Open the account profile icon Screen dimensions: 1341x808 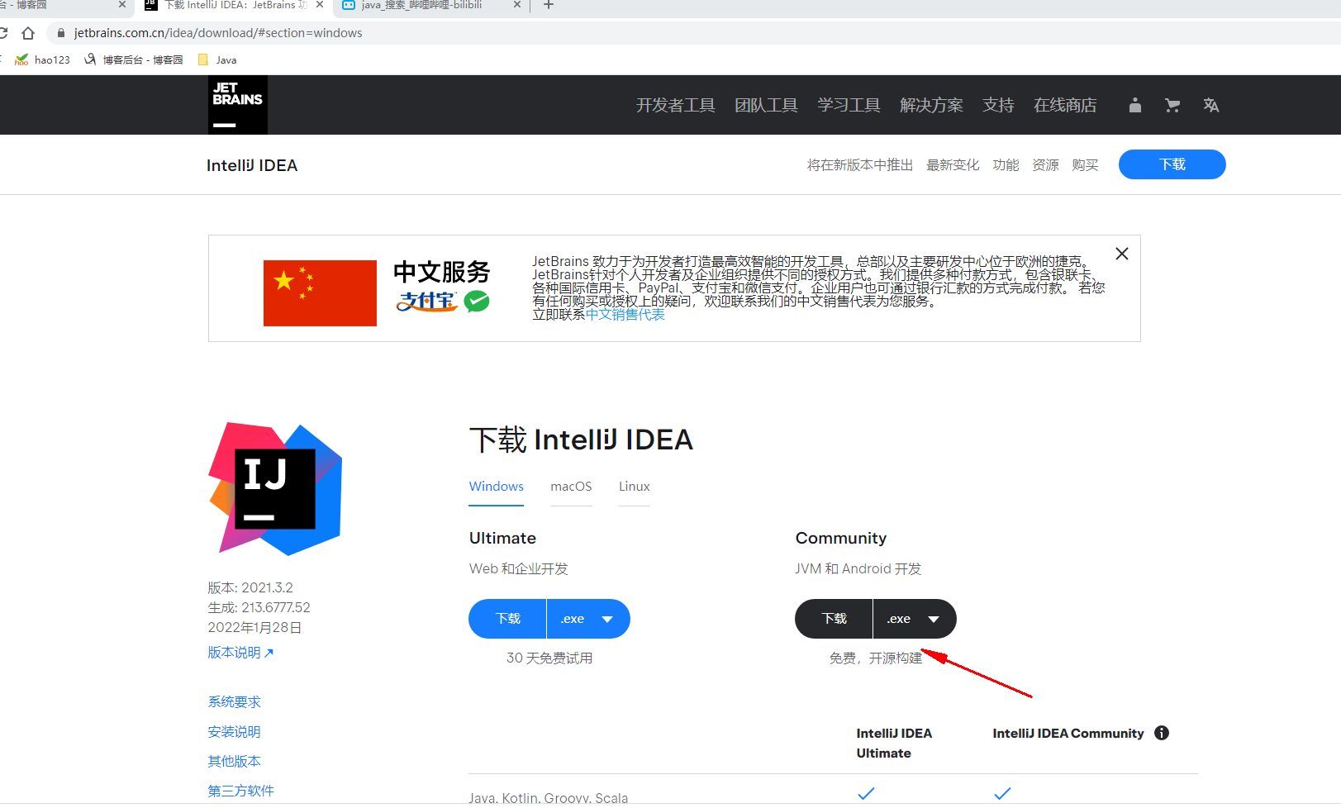coord(1135,105)
